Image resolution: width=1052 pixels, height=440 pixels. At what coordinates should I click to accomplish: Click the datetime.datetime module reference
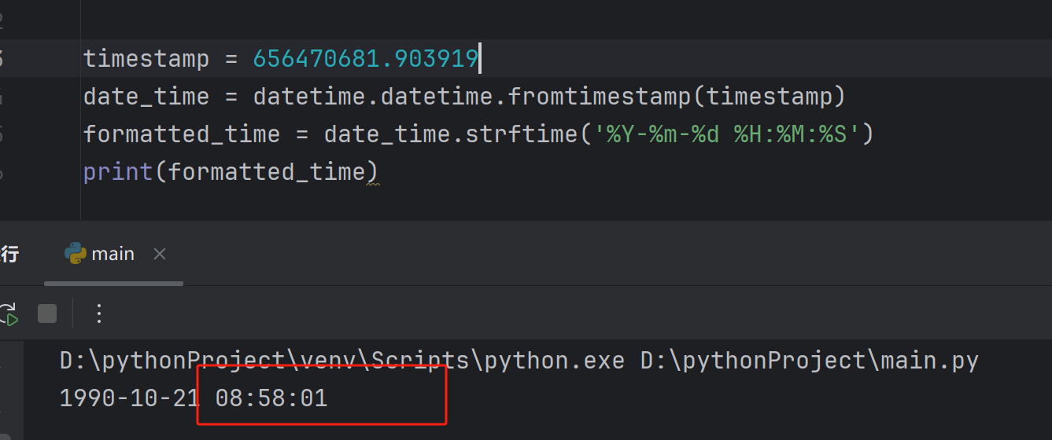[376, 97]
